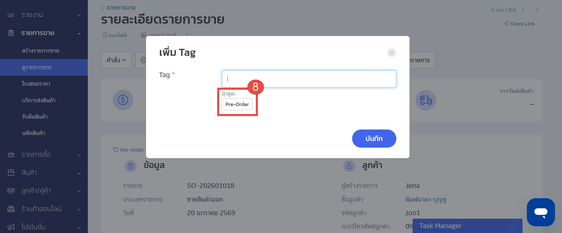Open ใบเสนอราคา menu item
The height and width of the screenshot is (233, 562).
(36, 84)
